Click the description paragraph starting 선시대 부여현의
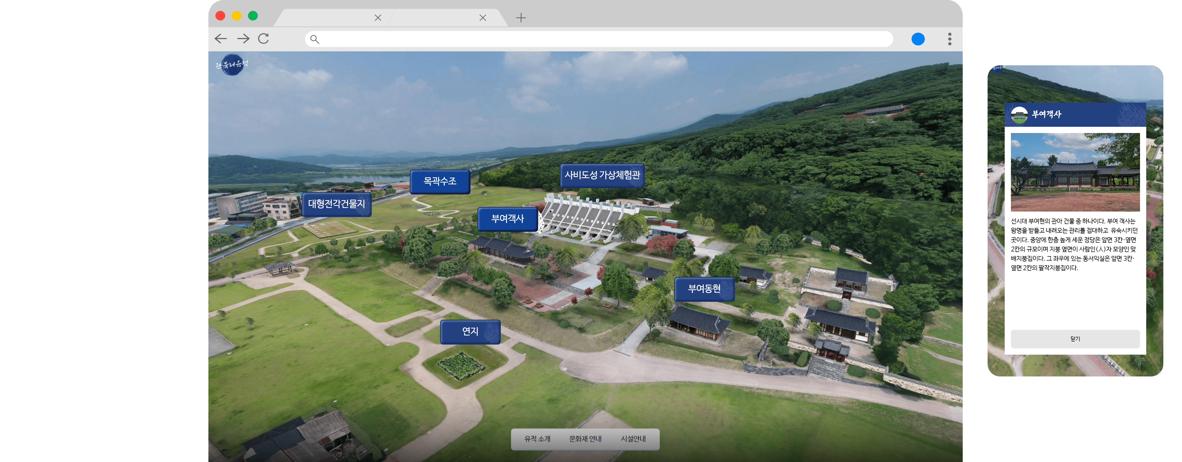The image size is (1182, 462). click(1074, 244)
